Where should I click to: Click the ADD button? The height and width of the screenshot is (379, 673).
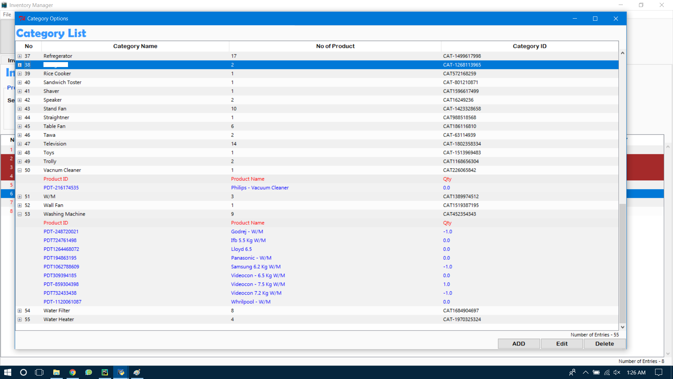tap(518, 344)
